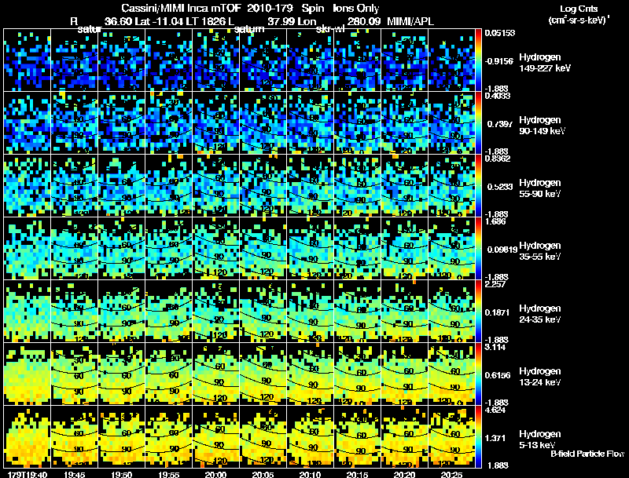Click the '19:45' time axis label
Viewport: 629px width, 478px height.
(74, 475)
